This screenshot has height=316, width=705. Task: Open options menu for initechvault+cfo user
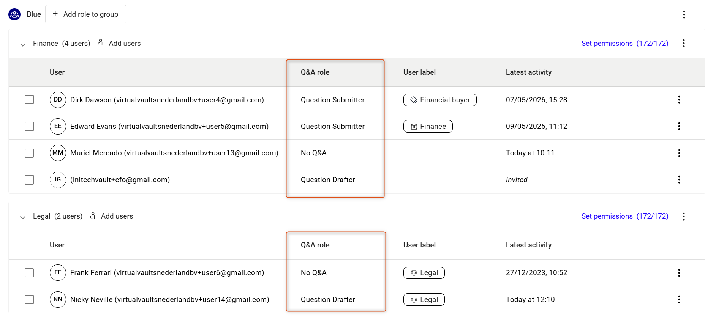coord(679,180)
